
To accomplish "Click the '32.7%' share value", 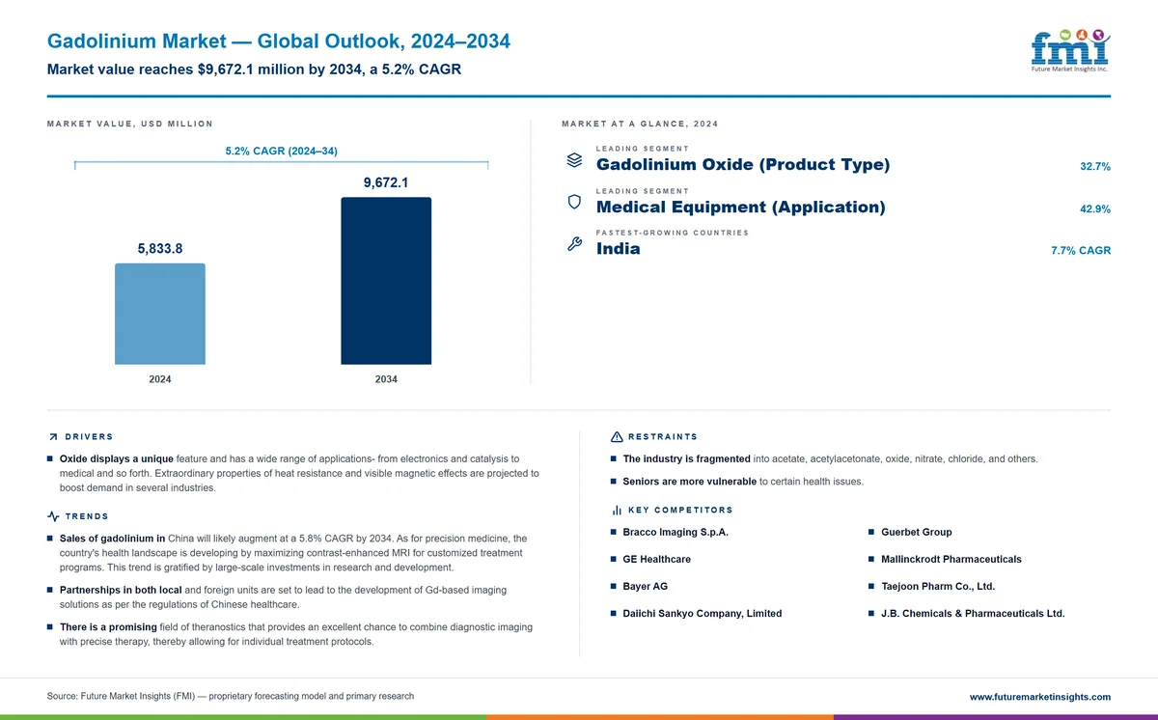I will pos(1095,167).
